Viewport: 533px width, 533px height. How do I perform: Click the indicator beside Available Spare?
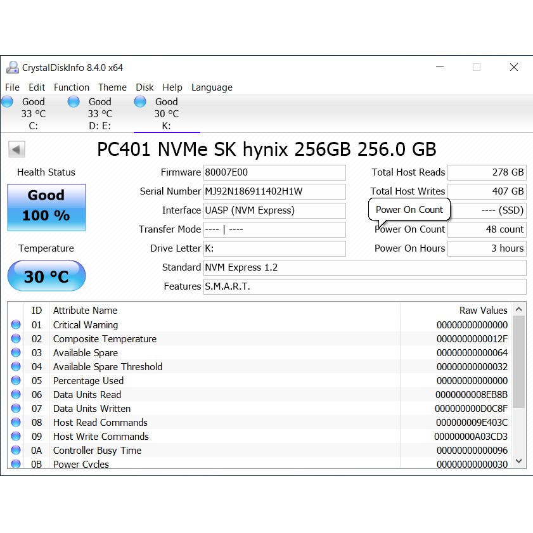(x=15, y=352)
